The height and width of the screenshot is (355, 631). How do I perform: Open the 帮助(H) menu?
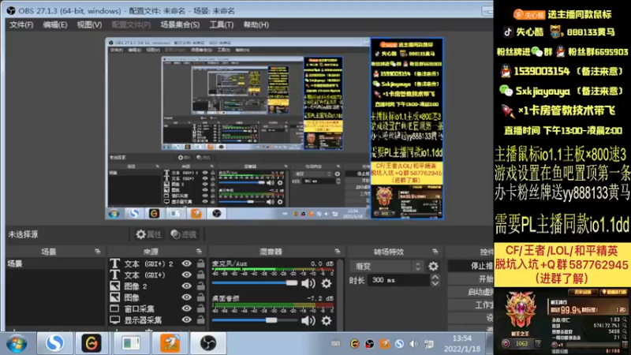[256, 25]
